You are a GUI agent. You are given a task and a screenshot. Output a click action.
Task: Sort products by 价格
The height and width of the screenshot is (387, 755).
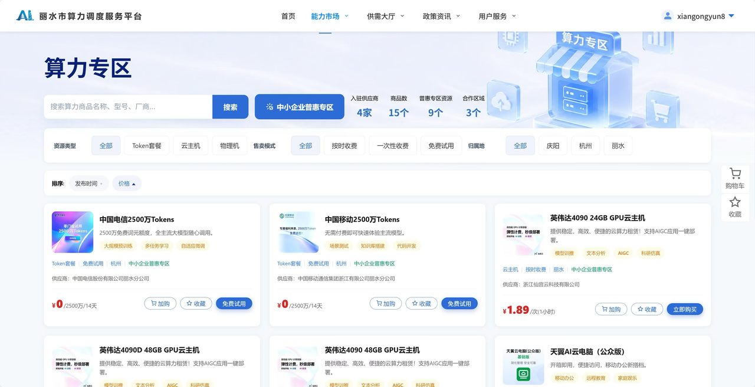[x=127, y=183]
